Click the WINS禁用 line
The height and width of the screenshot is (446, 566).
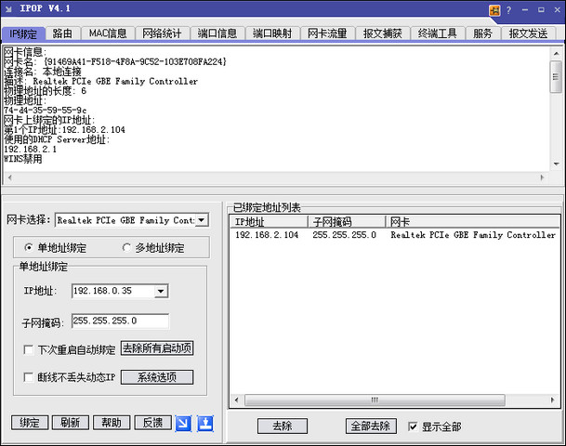point(23,159)
